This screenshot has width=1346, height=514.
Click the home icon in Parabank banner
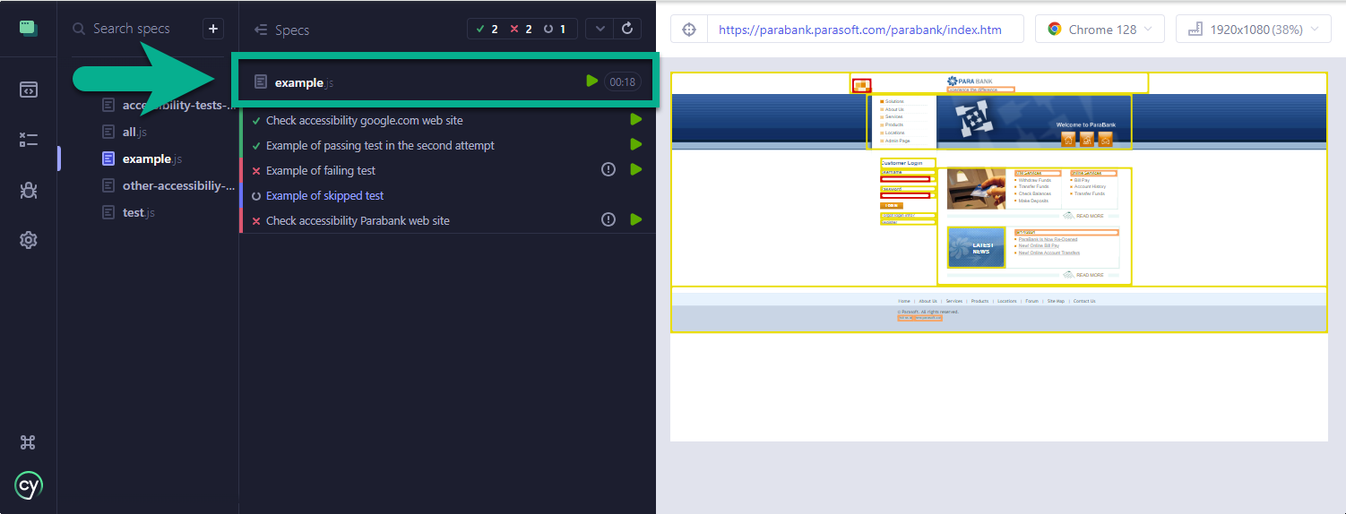click(x=1068, y=140)
